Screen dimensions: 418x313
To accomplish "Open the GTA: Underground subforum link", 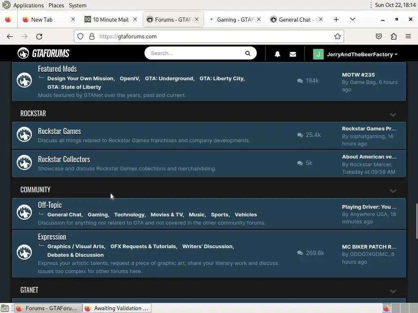I will 169,79.
